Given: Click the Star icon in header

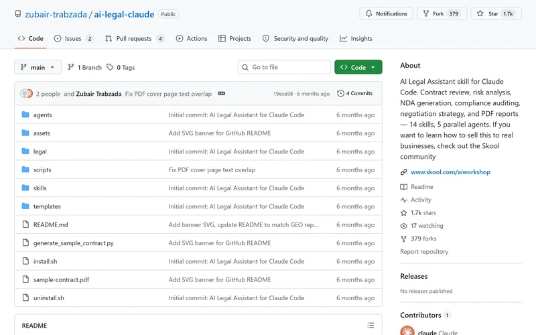Looking at the screenshot, I should 480,13.
